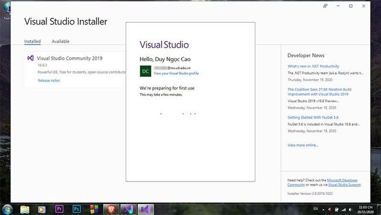The width and height of the screenshot is (381, 215).
Task: Open Visual Studio Support link
Action: pyautogui.click(x=345, y=185)
